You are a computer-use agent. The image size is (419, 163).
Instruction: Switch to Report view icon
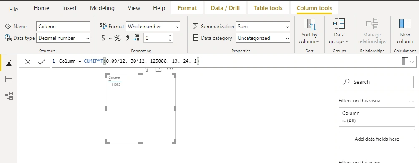pyautogui.click(x=9, y=63)
